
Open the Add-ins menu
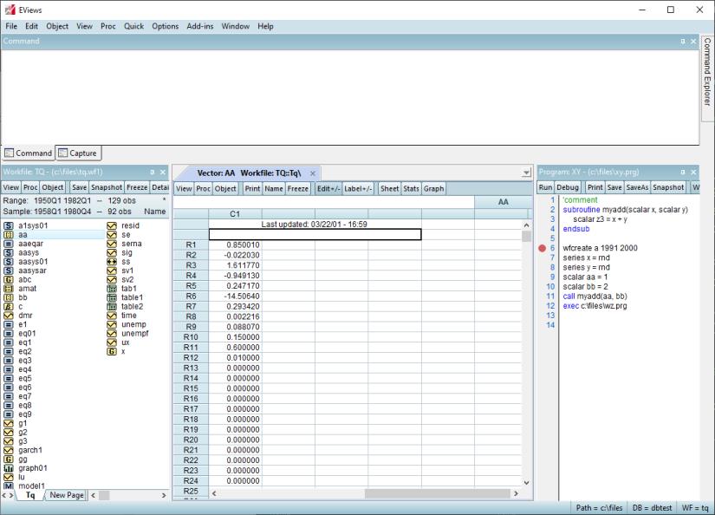point(199,27)
